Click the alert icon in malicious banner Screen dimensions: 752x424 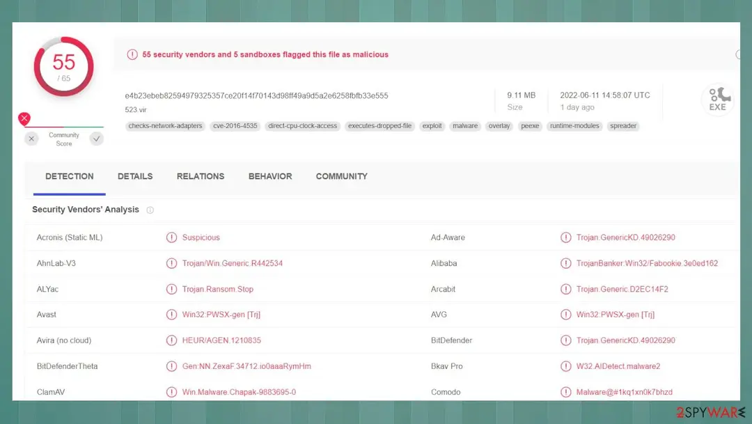pyautogui.click(x=132, y=55)
